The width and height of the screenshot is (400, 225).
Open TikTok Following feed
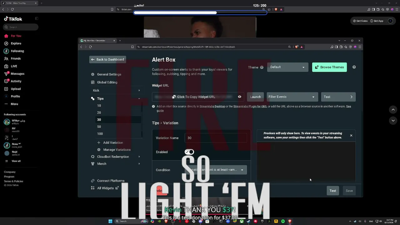(x=17, y=51)
